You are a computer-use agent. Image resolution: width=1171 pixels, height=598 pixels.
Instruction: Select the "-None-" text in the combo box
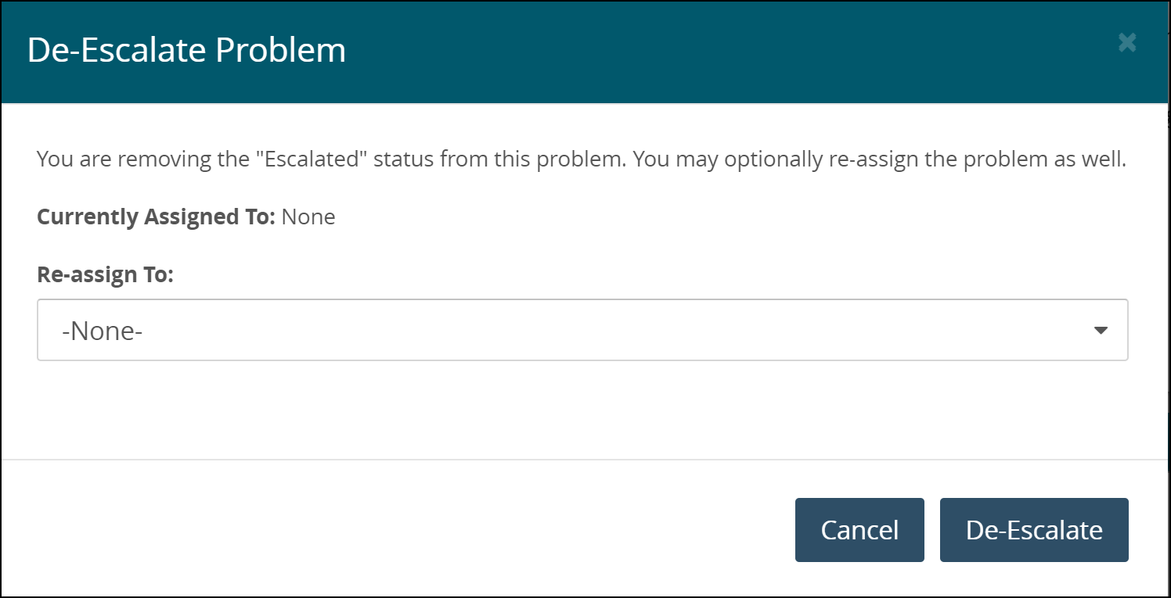103,331
